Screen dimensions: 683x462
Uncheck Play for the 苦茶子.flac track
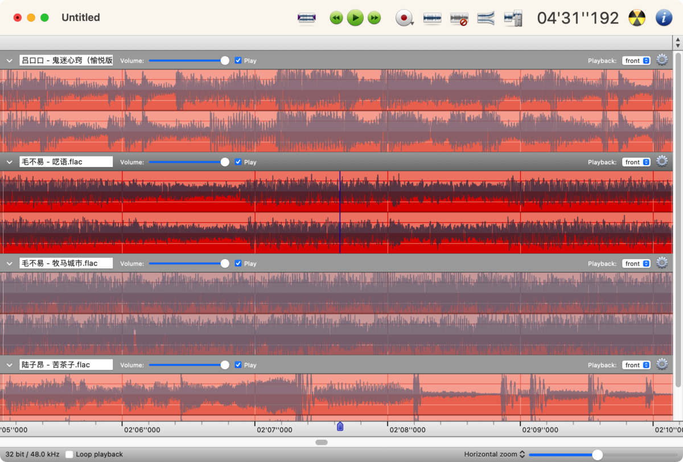tap(238, 365)
